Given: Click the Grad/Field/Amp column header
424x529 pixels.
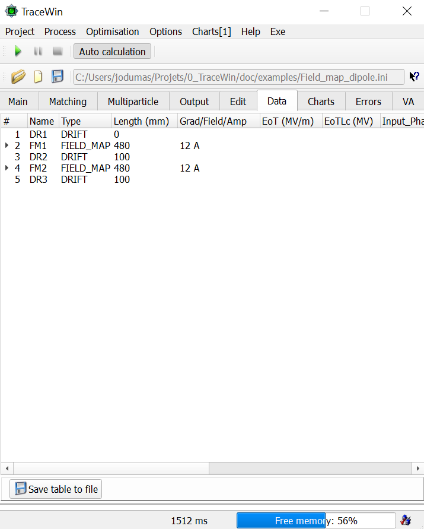Looking at the screenshot, I should (219, 121).
